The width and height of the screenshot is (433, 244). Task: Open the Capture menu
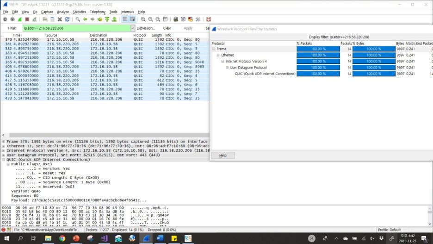(x=47, y=12)
